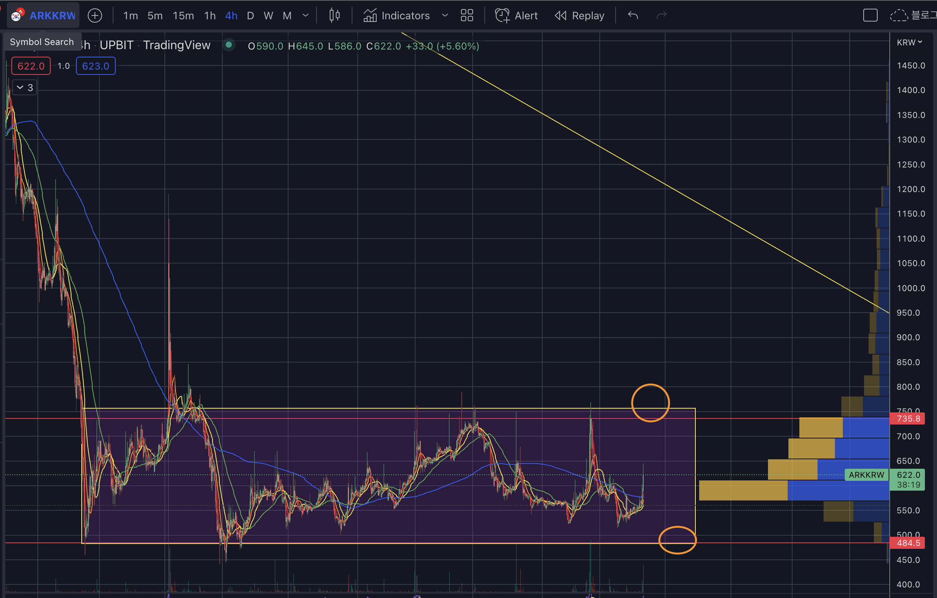This screenshot has width=937, height=598.
Task: Switch to 15m timeframe
Action: (x=183, y=15)
